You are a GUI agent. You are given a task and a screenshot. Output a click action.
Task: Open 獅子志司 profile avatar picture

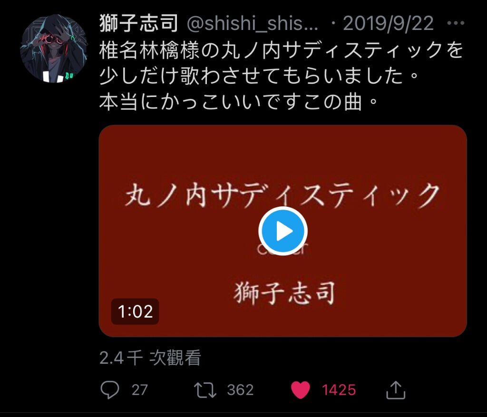(54, 48)
